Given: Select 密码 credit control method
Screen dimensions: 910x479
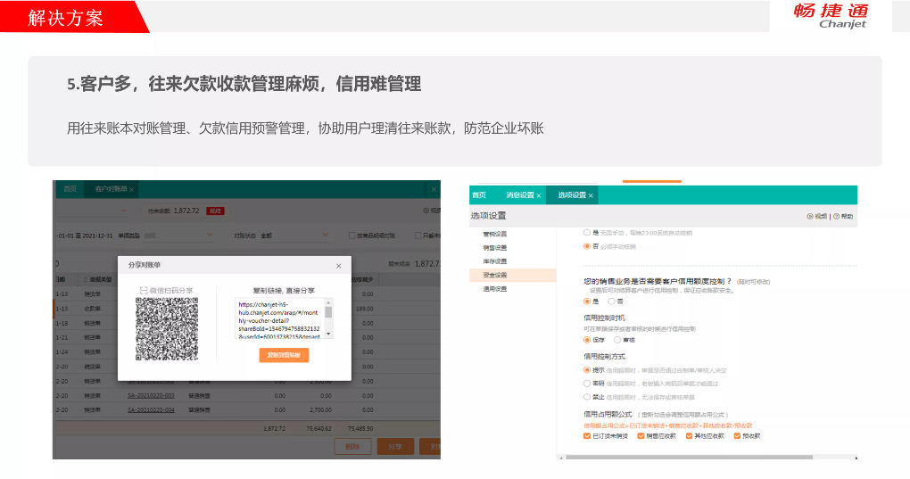Looking at the screenshot, I should (x=587, y=384).
